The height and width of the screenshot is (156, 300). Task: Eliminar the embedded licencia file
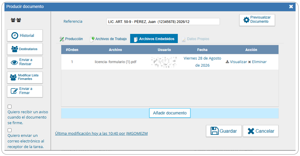pos(257,62)
